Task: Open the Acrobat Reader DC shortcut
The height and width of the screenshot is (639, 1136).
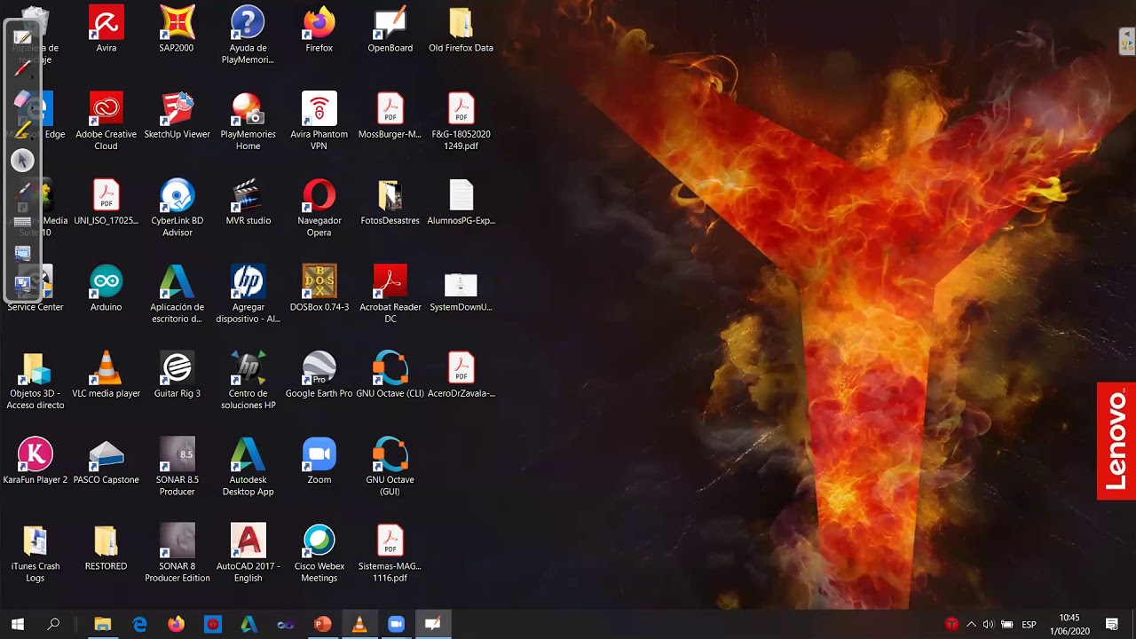Action: pos(390,295)
